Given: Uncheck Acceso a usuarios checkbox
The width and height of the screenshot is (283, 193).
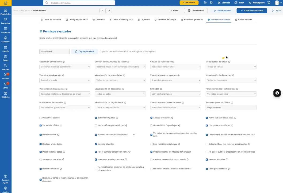Looking at the screenshot, I should 151,118.
